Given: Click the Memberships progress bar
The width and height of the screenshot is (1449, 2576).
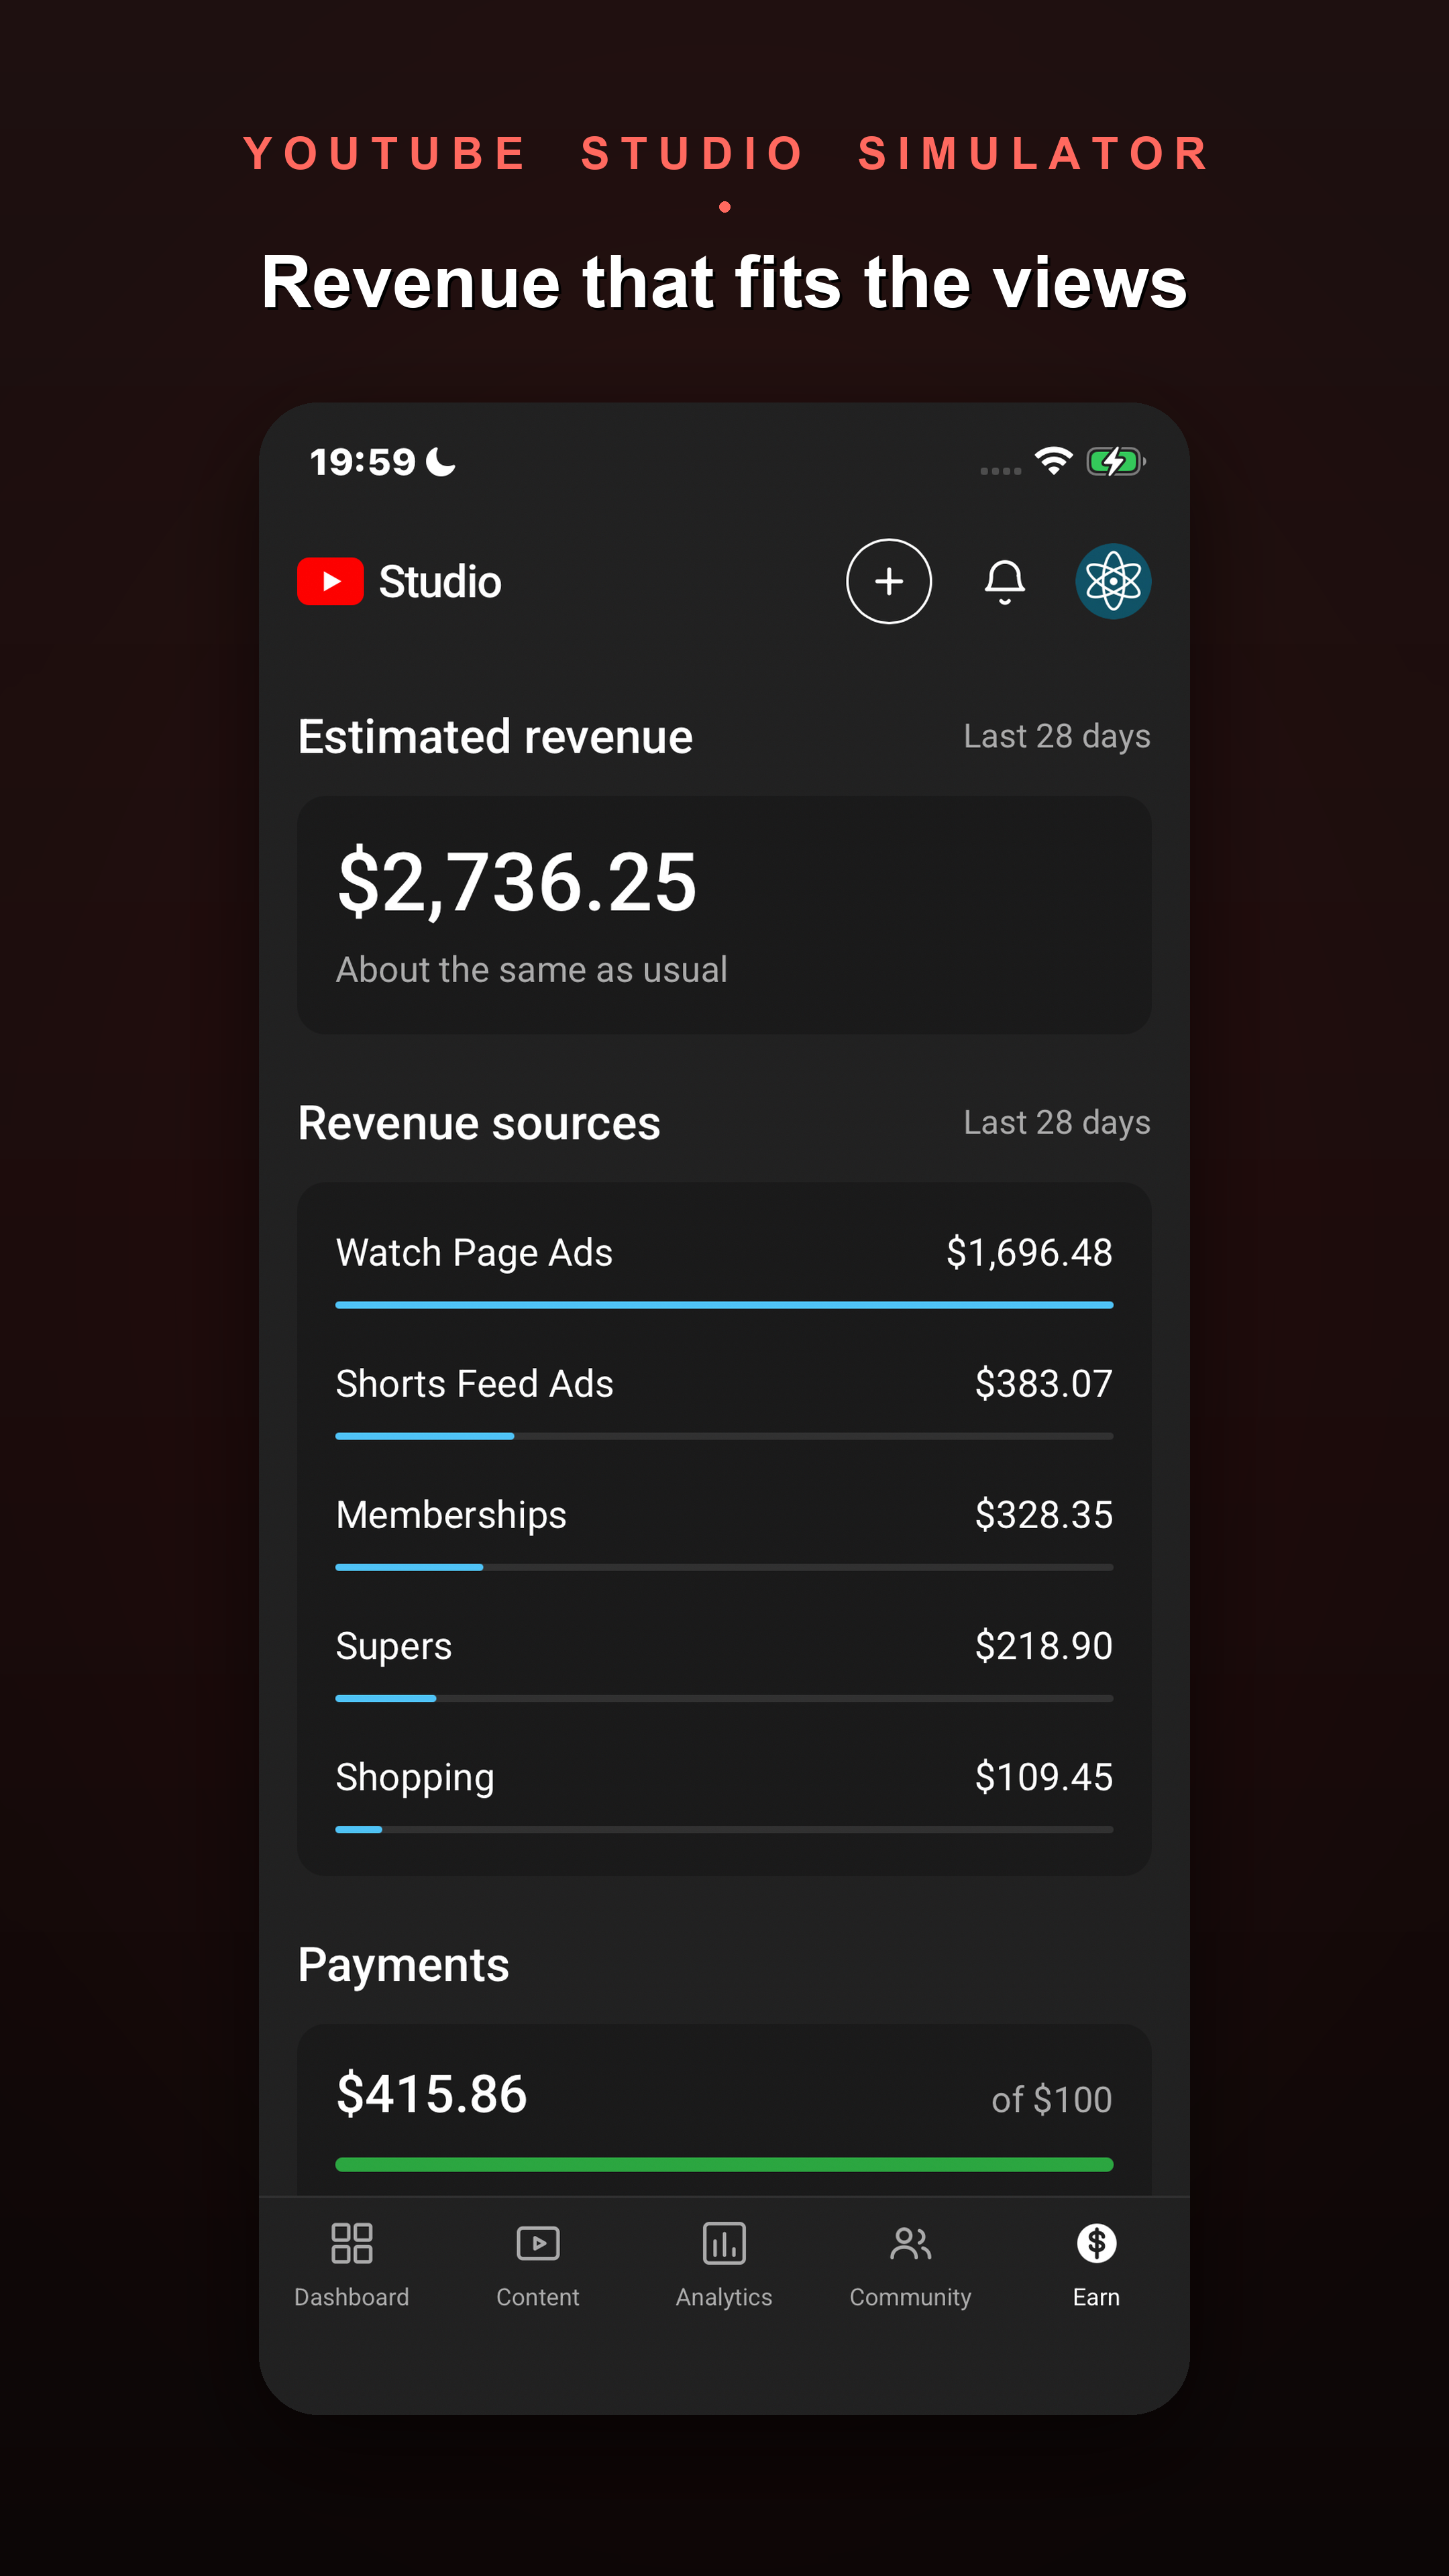Looking at the screenshot, I should coord(724,1567).
